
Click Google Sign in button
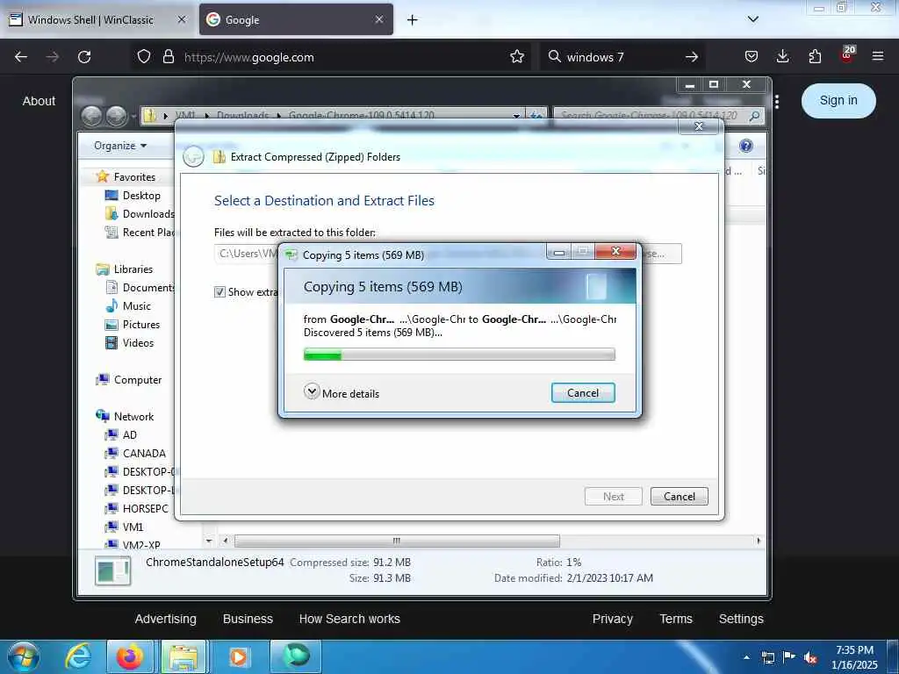(x=838, y=100)
